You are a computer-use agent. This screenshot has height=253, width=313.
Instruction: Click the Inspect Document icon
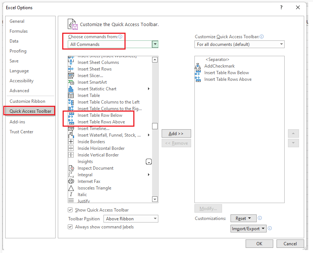pyautogui.click(x=71, y=168)
